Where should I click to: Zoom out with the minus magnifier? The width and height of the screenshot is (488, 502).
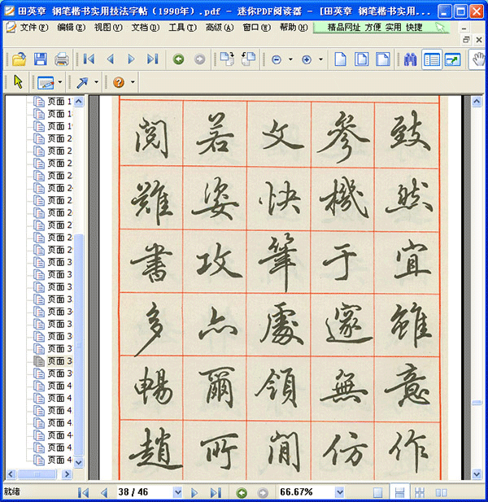277,59
